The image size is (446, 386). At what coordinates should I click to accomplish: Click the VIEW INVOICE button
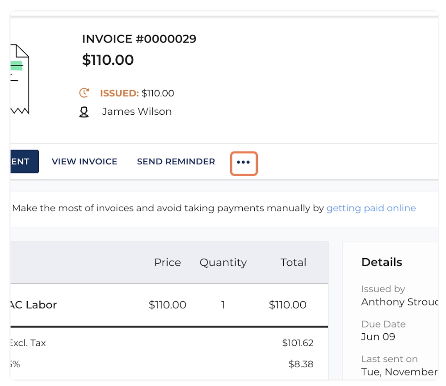tap(84, 162)
